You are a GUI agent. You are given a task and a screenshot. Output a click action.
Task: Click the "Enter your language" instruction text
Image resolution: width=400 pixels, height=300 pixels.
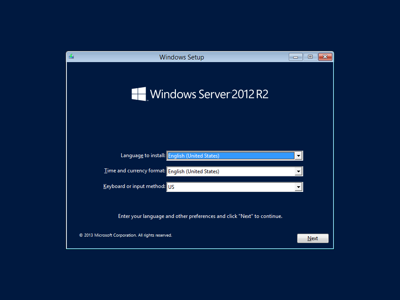click(200, 216)
